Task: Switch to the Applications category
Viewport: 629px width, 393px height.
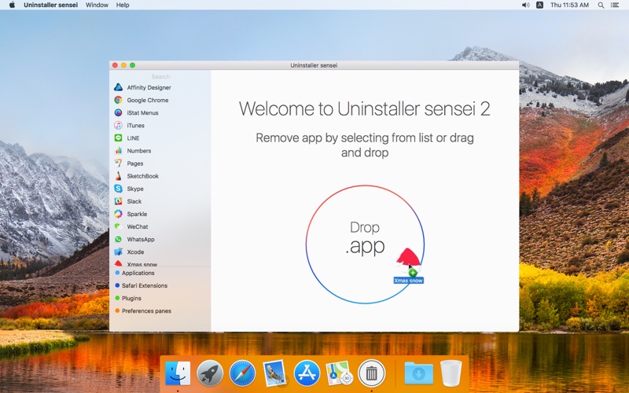Action: click(138, 273)
